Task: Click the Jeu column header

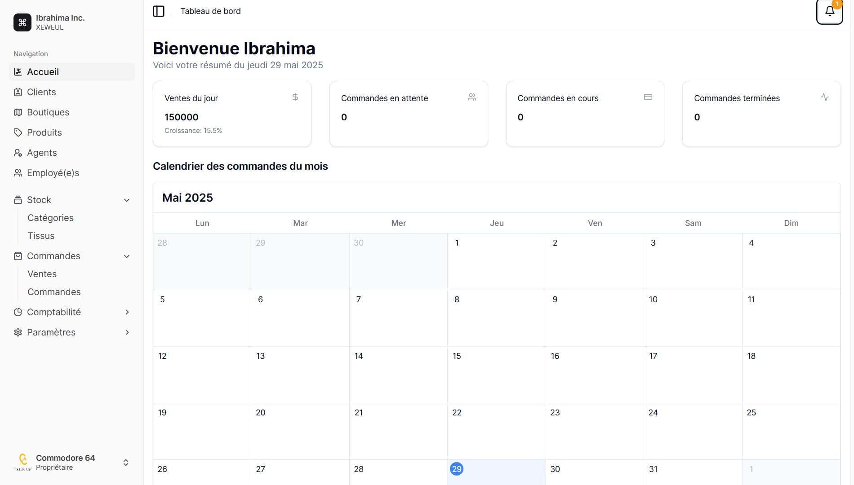Action: [497, 223]
